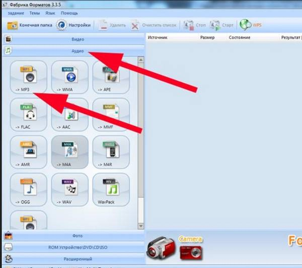
Task: Choose the WAV conversion icon
Action: pos(69,189)
